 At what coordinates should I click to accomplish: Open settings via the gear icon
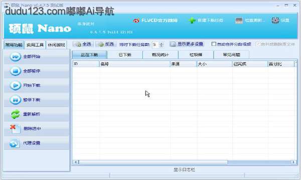(x=275, y=20)
